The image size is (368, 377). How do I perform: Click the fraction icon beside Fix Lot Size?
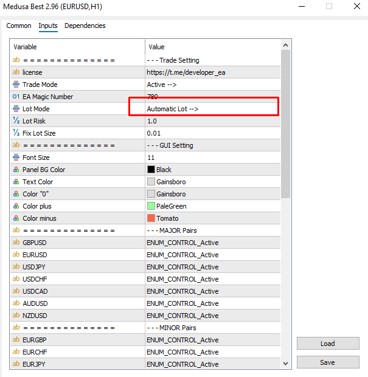pyautogui.click(x=16, y=133)
